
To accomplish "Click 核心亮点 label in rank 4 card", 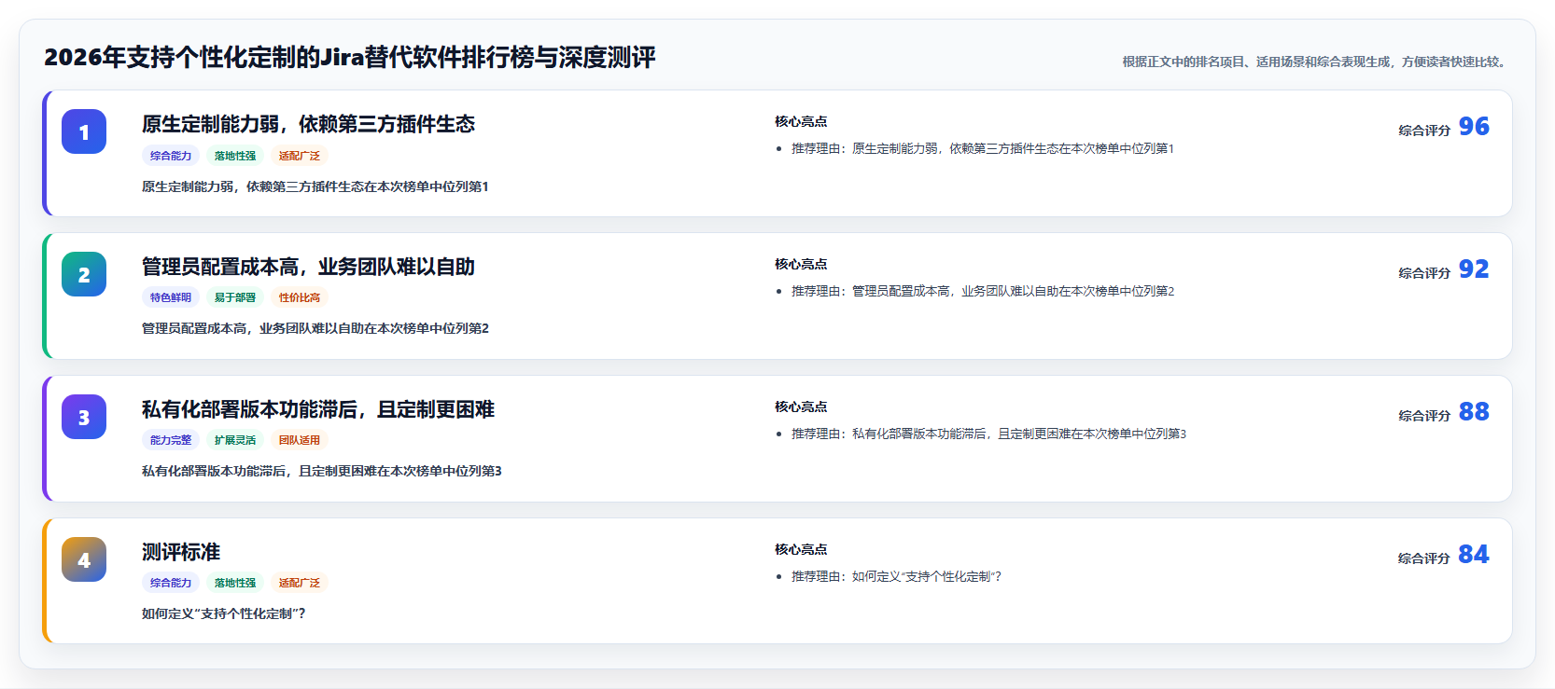I will pyautogui.click(x=801, y=549).
